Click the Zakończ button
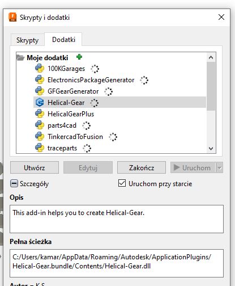This screenshot has width=235, height=286. [x=142, y=167]
